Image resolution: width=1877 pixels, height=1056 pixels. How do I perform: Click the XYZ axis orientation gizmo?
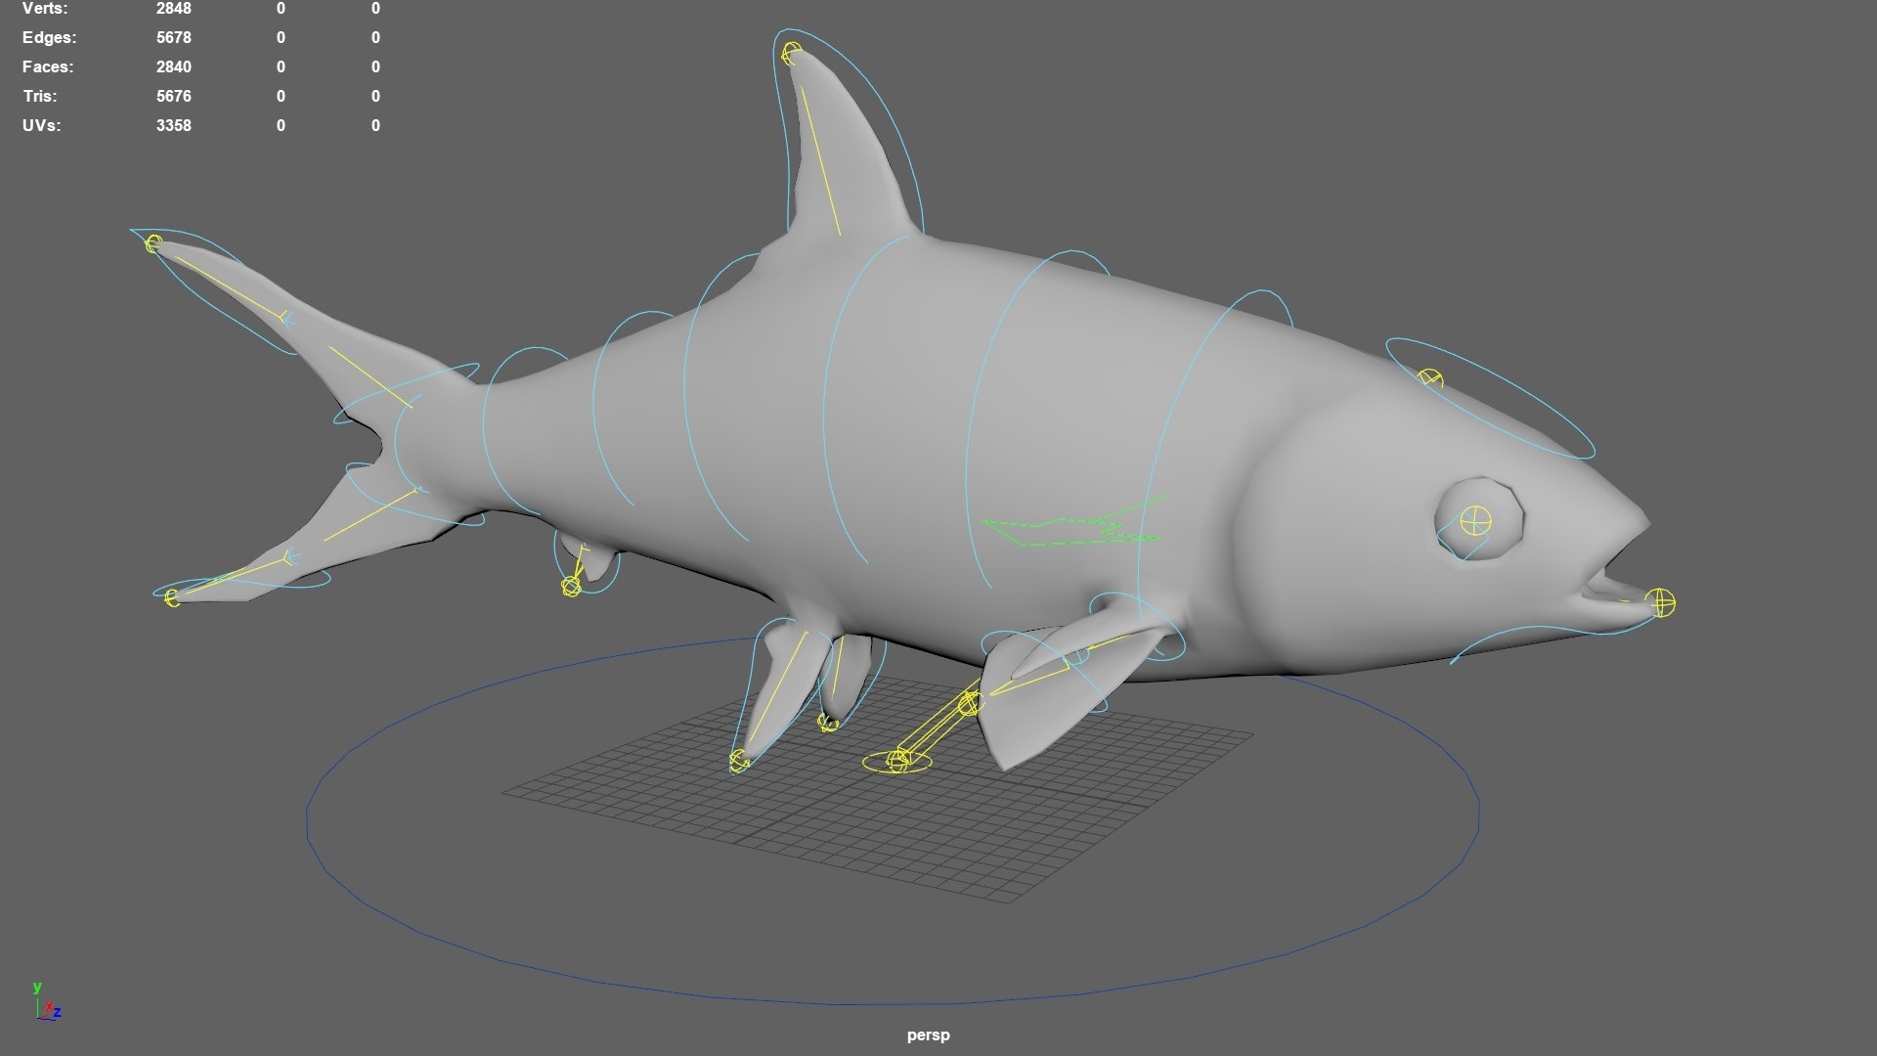click(47, 1003)
